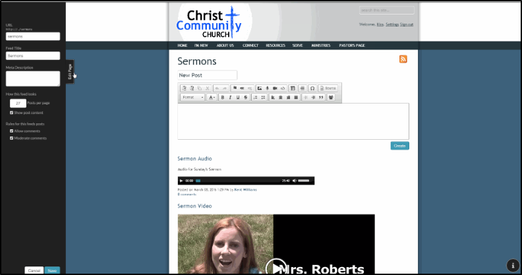Viewport: 522px width, 275px height.
Task: Disable Moderate comments checkbox
Action: (x=12, y=138)
